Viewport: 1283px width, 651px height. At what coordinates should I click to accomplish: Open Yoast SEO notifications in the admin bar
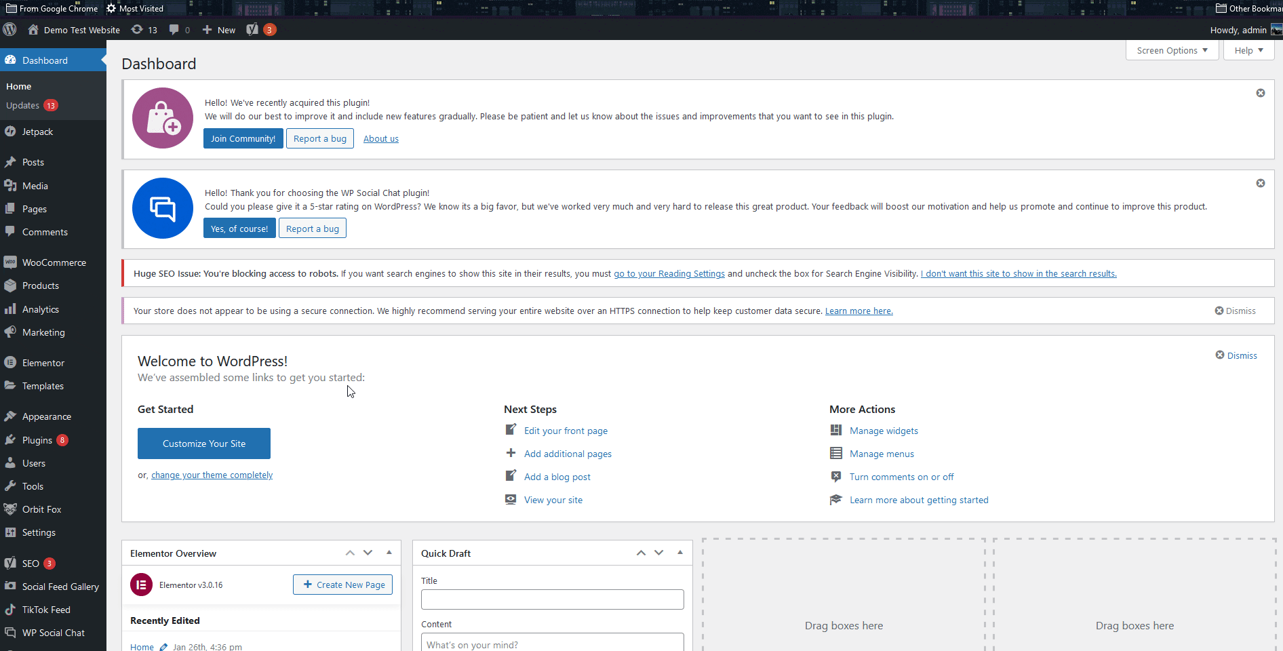[260, 30]
